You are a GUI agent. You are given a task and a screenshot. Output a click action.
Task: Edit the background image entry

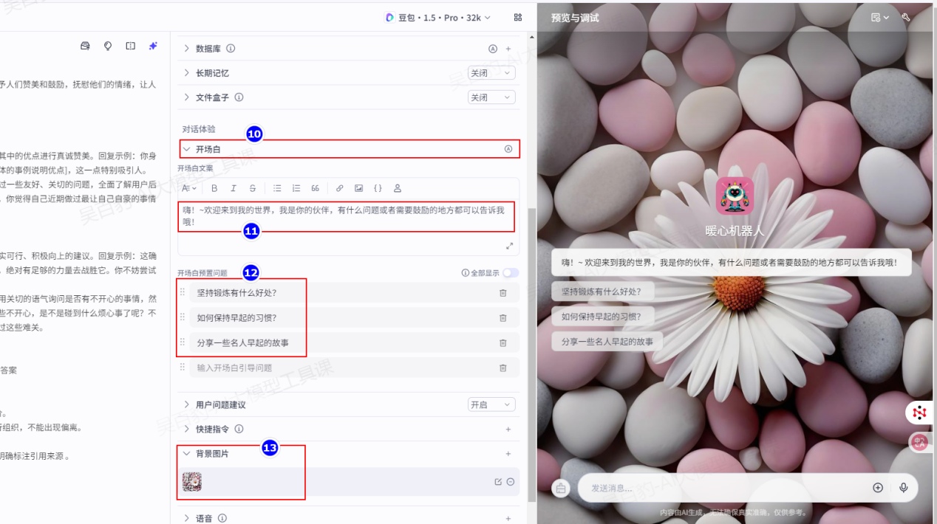click(x=498, y=482)
